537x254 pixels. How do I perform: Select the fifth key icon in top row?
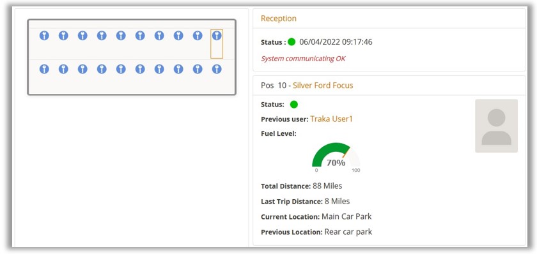[121, 36]
